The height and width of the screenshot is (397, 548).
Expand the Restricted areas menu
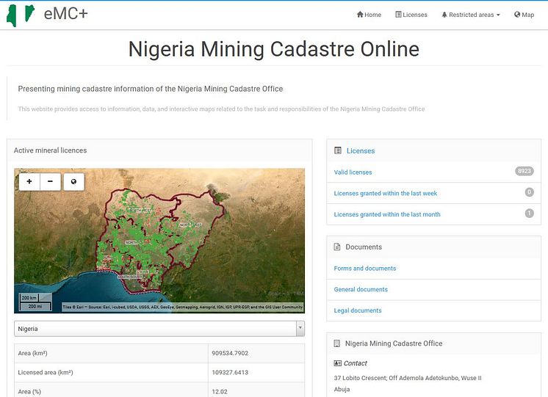pos(471,15)
